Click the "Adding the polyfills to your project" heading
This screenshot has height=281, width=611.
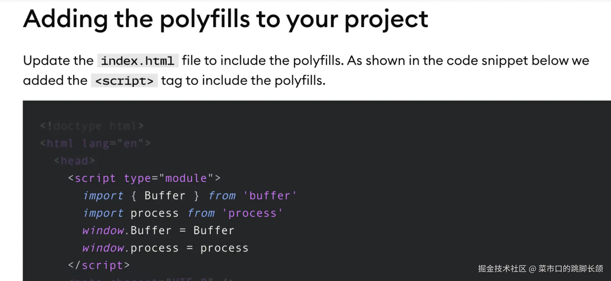click(226, 19)
